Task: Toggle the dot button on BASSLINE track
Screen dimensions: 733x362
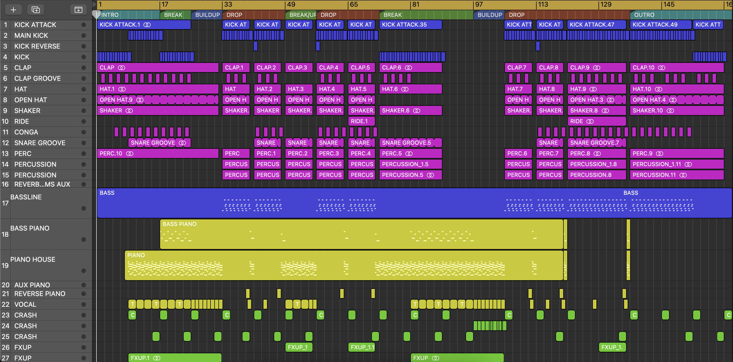Action: [x=83, y=208]
